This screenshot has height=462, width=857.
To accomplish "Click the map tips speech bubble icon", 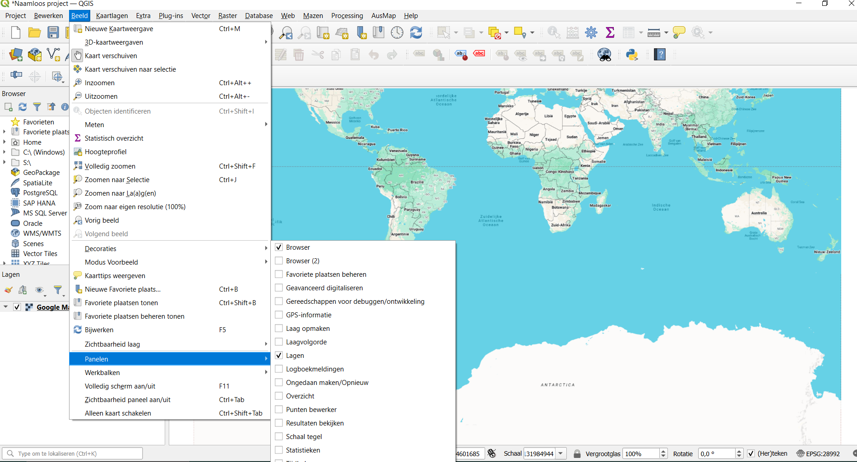I will (x=679, y=32).
